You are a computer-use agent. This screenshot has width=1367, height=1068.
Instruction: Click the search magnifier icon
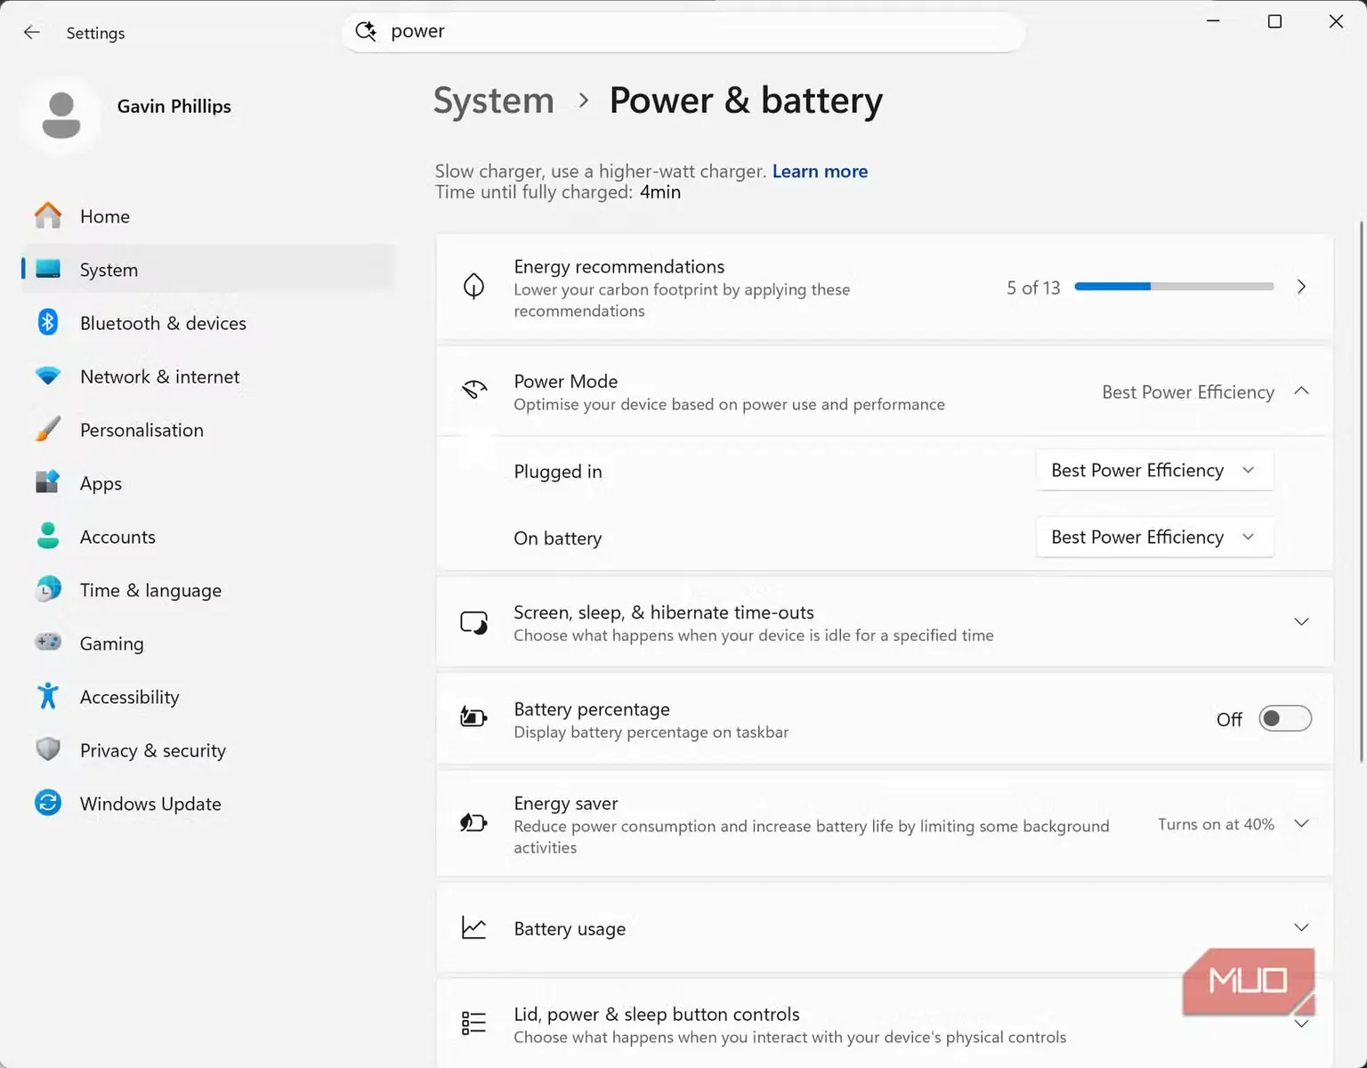point(366,32)
